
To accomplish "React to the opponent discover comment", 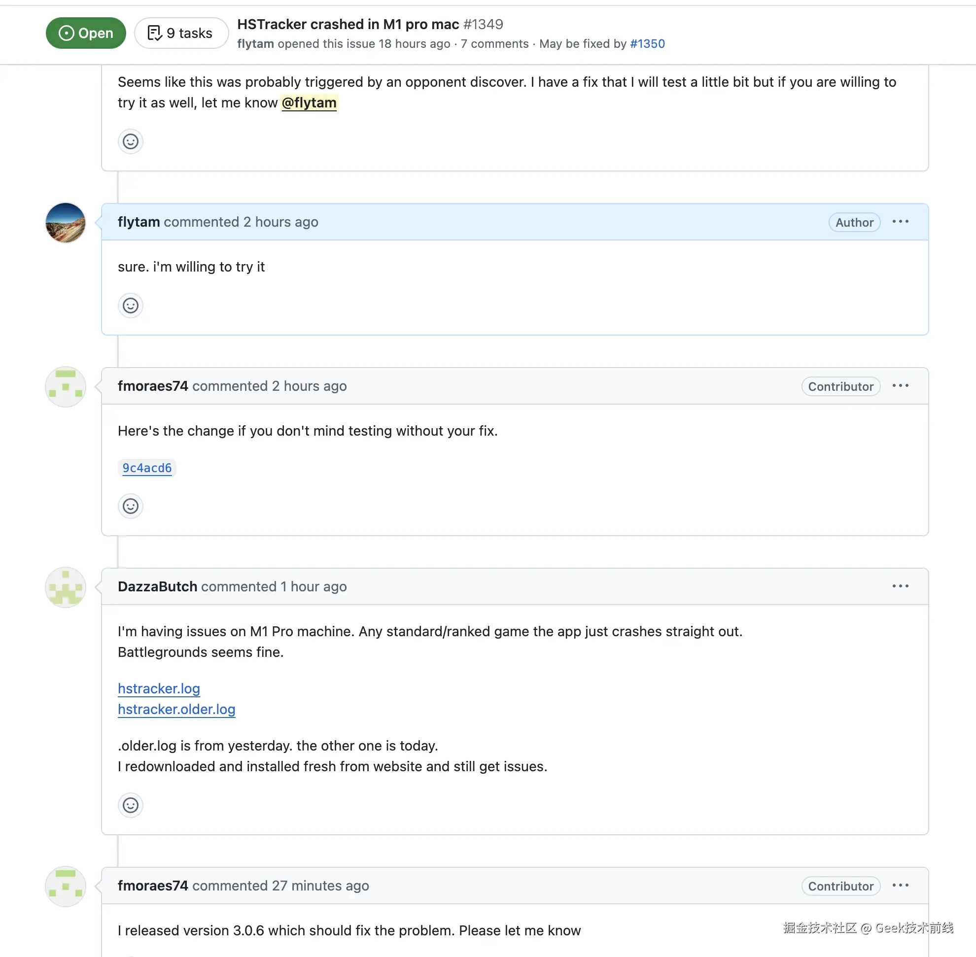I will (x=130, y=142).
